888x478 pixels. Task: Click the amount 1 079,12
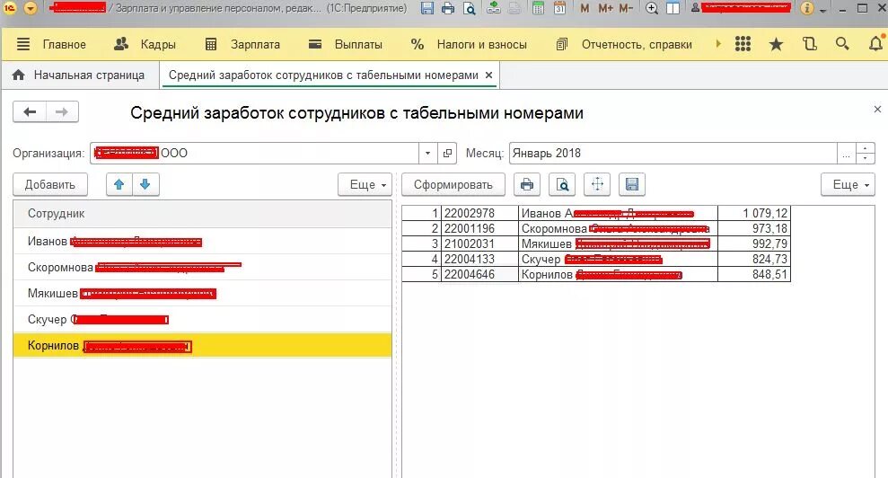754,213
